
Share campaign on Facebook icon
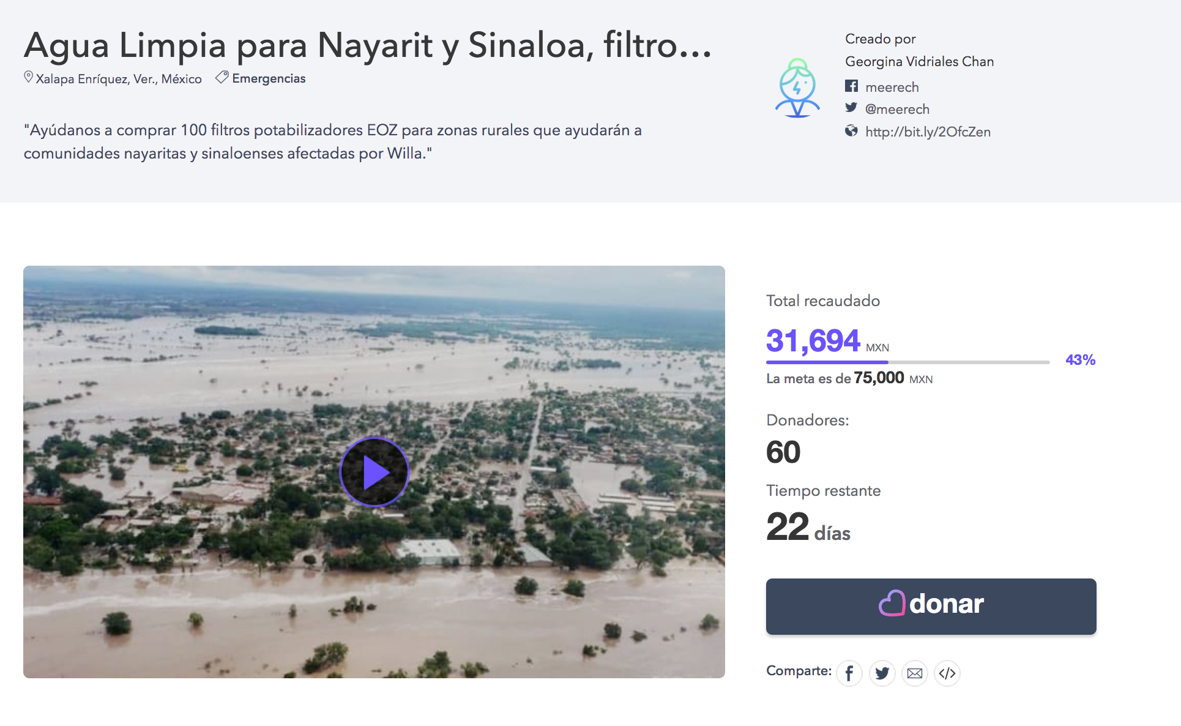click(849, 673)
